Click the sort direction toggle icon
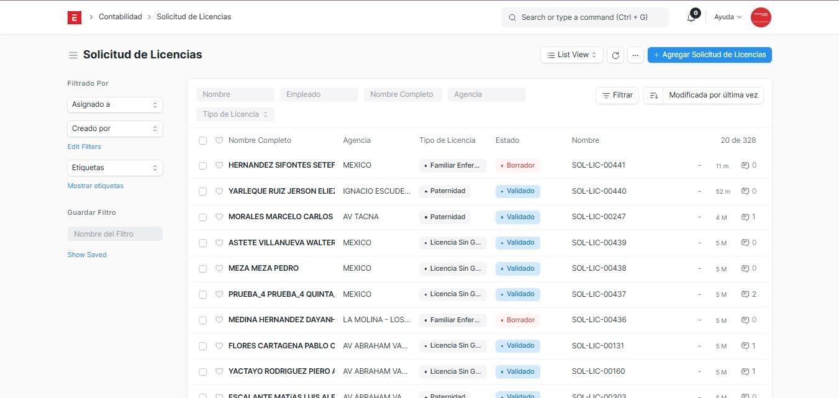The height and width of the screenshot is (398, 839). 653,95
